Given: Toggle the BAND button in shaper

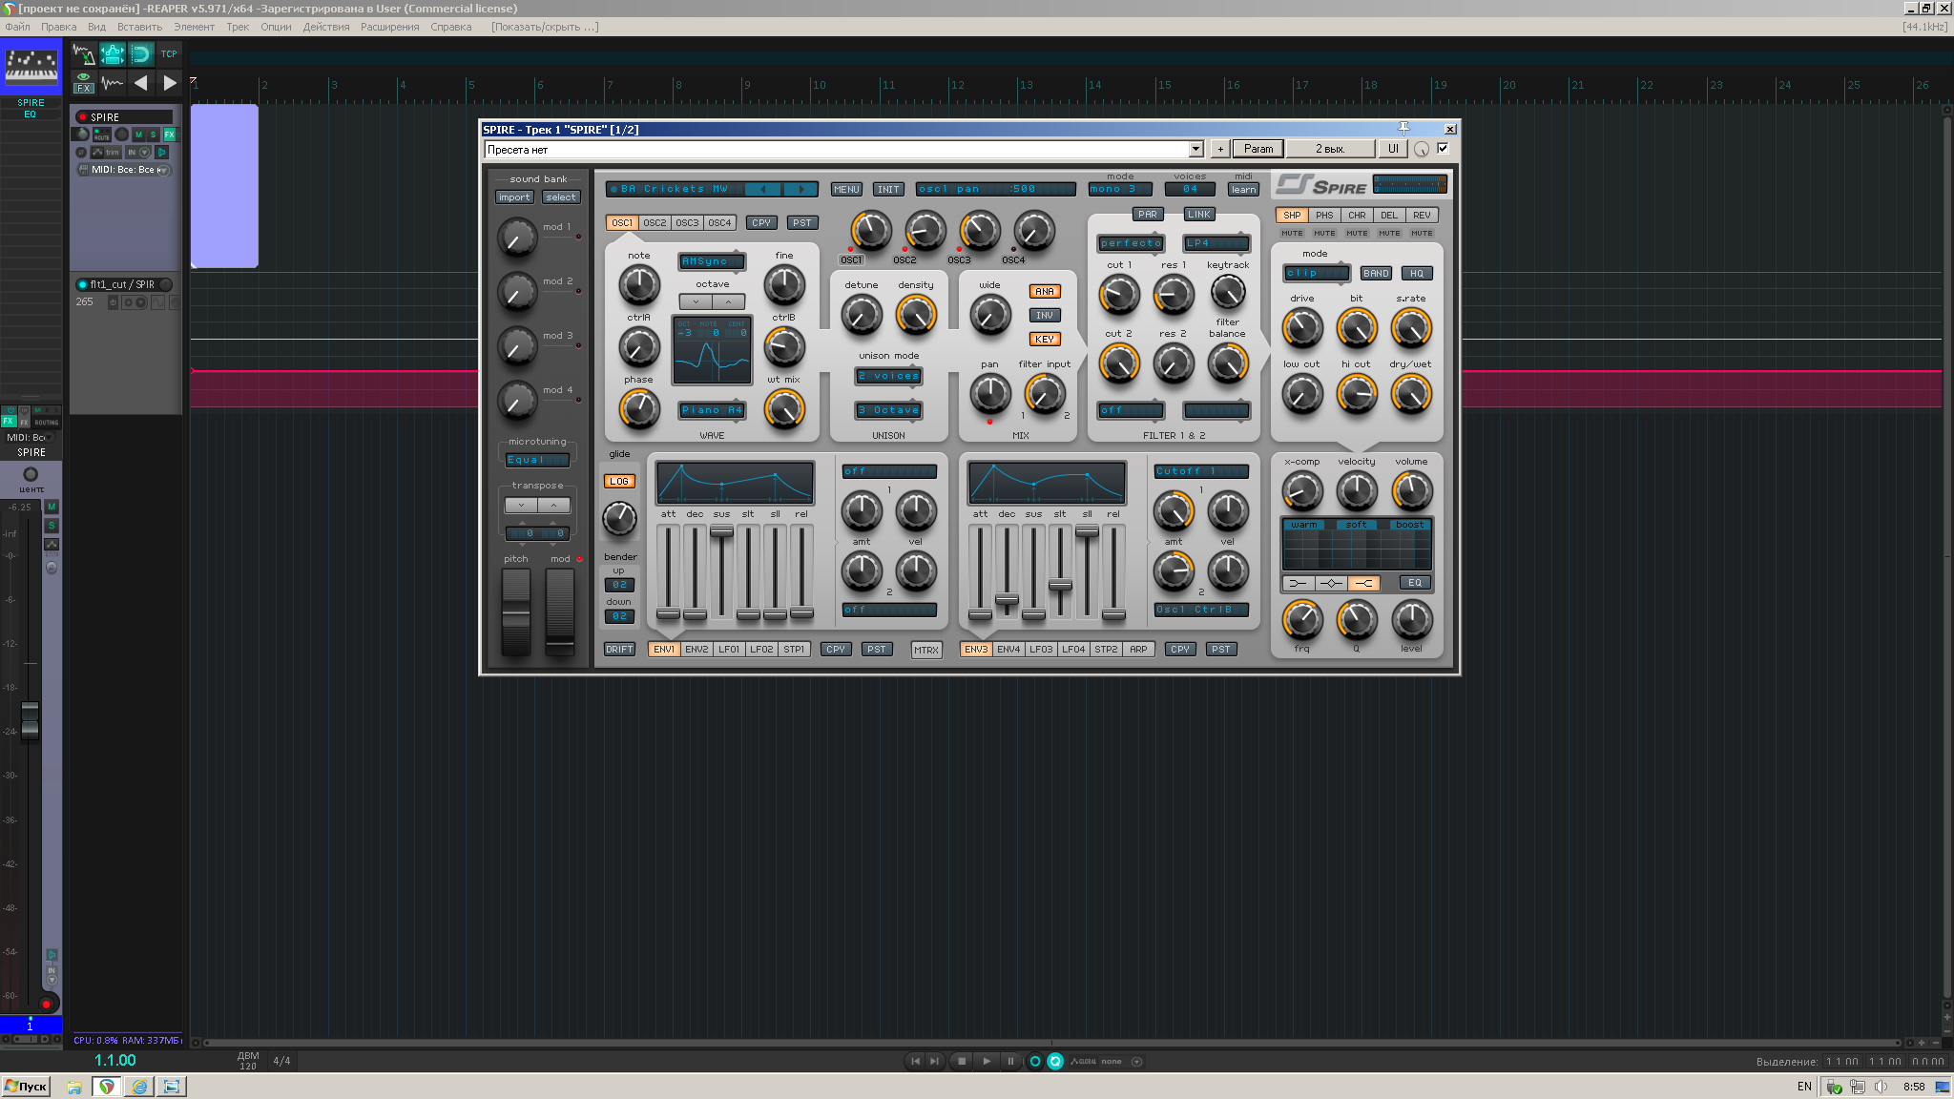Looking at the screenshot, I should coord(1376,274).
